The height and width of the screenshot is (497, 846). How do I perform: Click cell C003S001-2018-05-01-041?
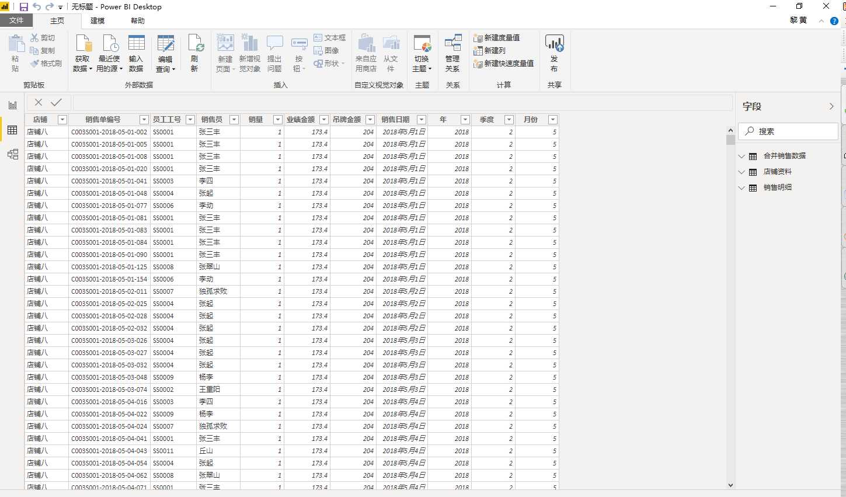(x=109, y=181)
